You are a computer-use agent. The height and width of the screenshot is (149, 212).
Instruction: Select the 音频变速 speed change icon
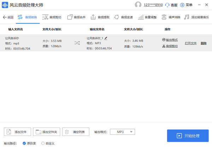(x=116, y=17)
